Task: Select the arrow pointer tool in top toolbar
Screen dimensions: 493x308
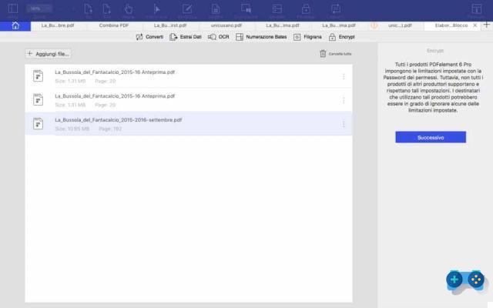Action: [156, 9]
